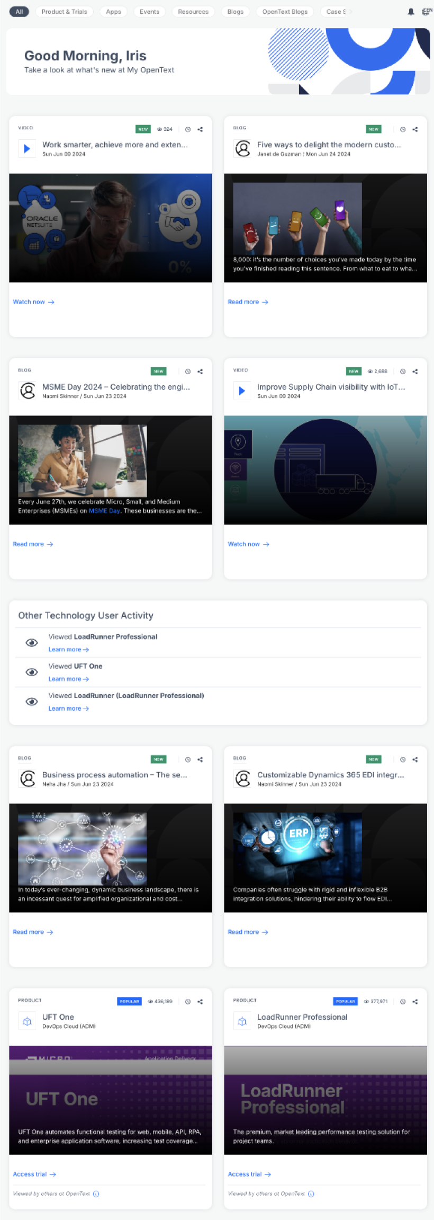Click Read more on Business process automation card
434x1220 pixels.
pyautogui.click(x=33, y=932)
